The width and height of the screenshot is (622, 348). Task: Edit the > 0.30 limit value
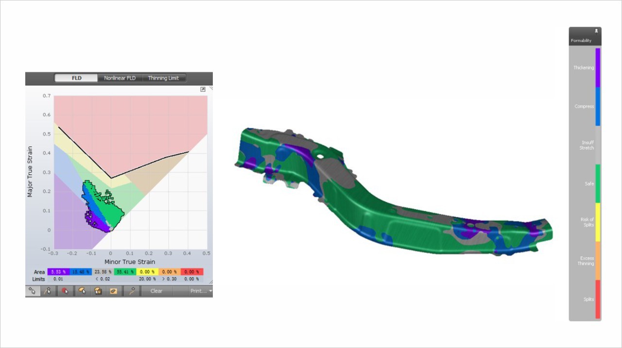point(170,279)
